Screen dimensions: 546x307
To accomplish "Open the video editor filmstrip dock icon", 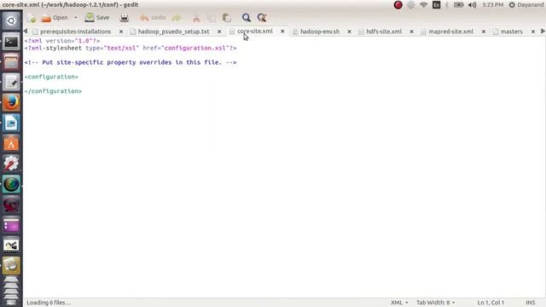I will pyautogui.click(x=11, y=246).
